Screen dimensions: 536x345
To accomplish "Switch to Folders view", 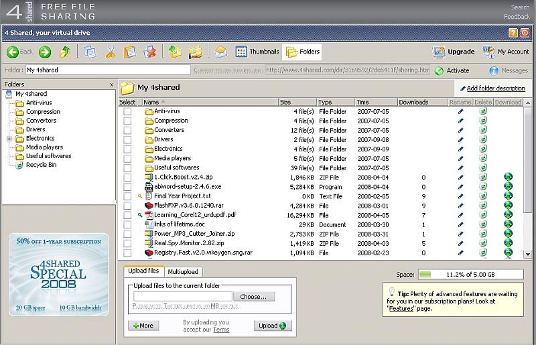I will pyautogui.click(x=303, y=52).
